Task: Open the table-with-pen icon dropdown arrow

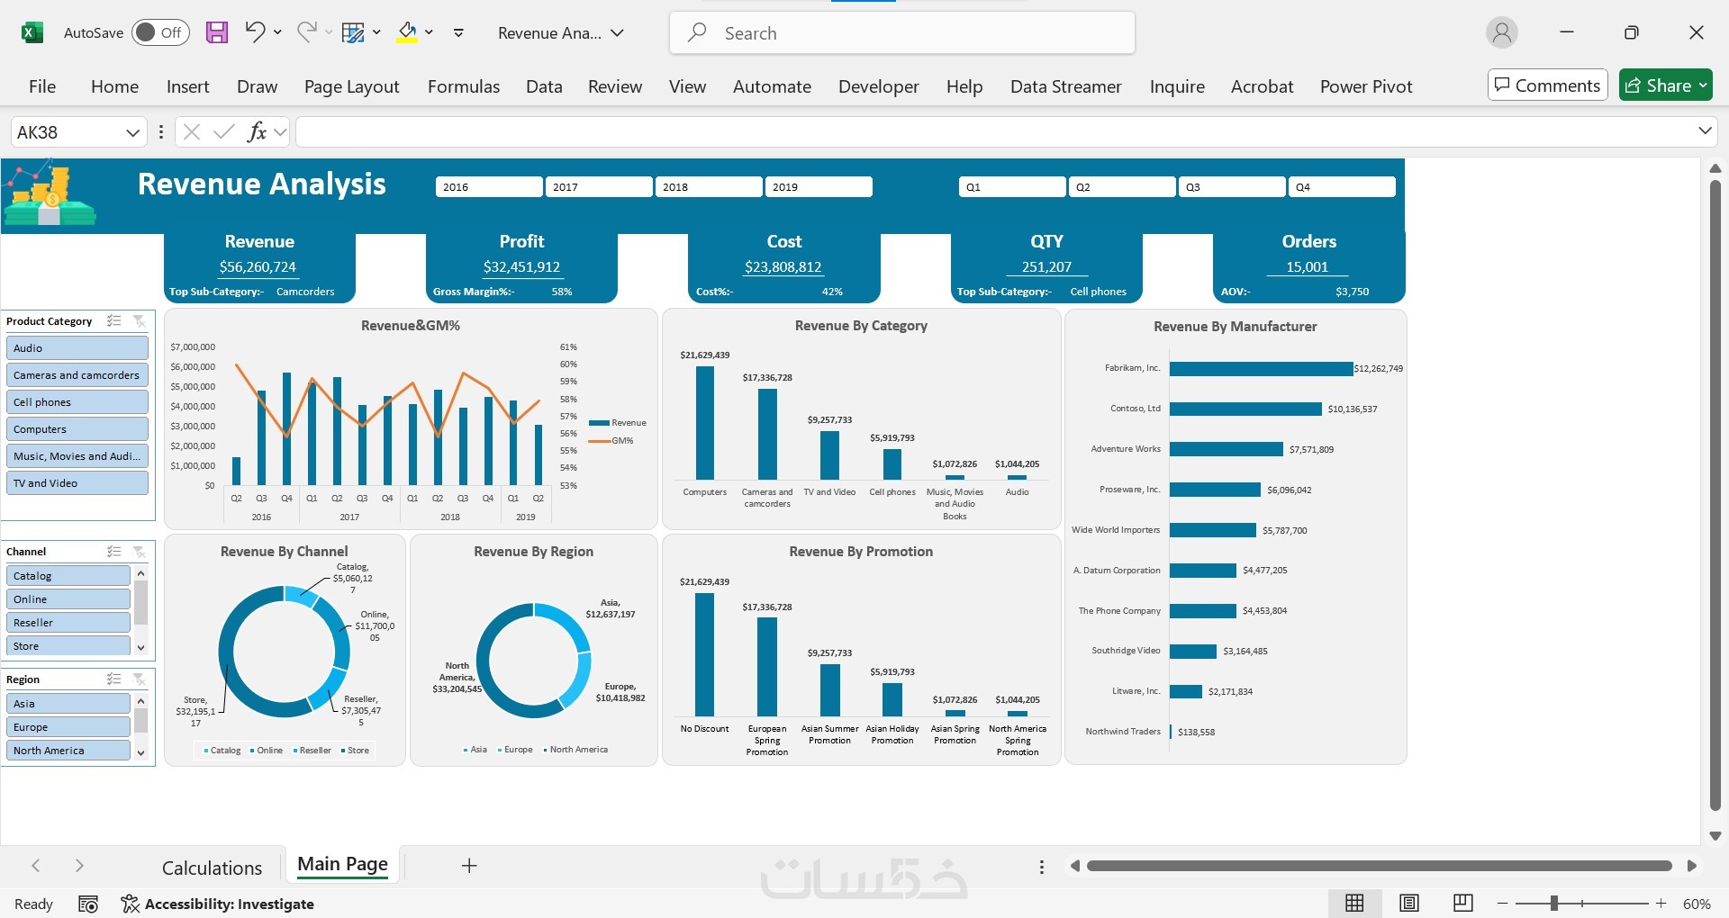Action: [x=376, y=32]
